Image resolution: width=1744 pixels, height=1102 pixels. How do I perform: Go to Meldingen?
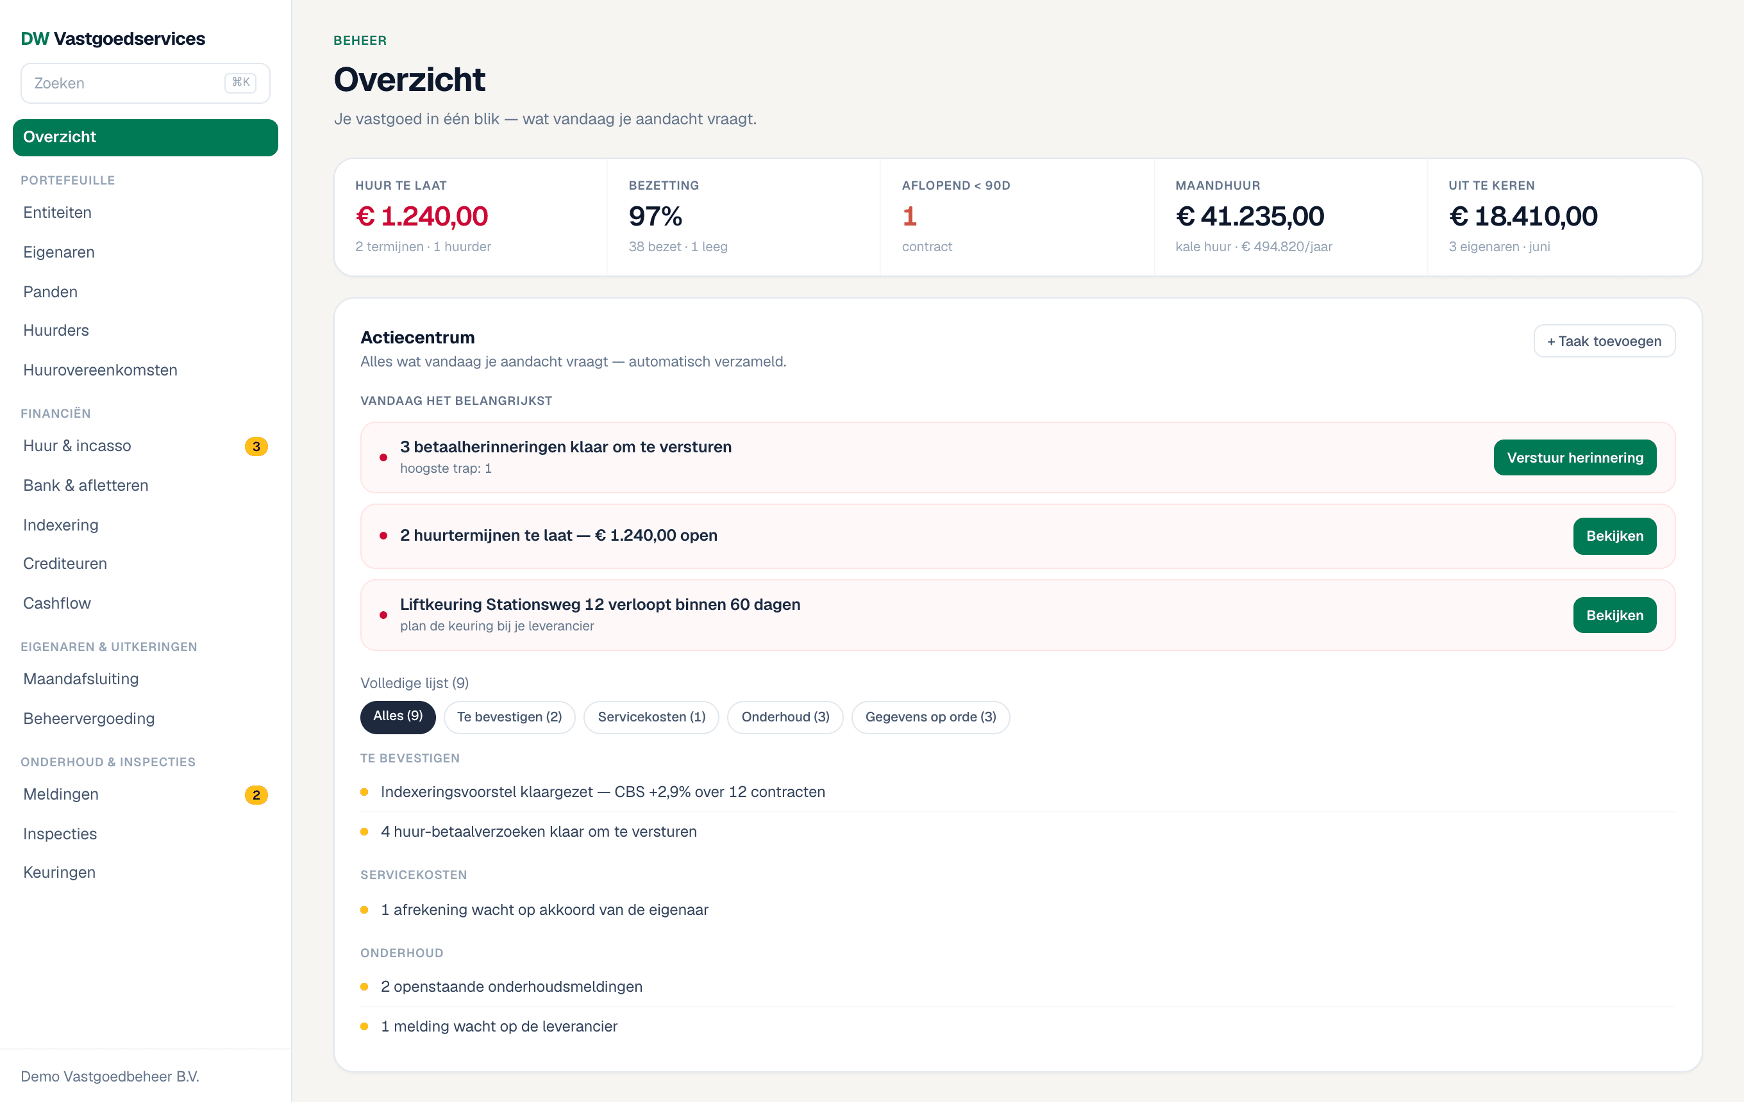click(x=145, y=794)
